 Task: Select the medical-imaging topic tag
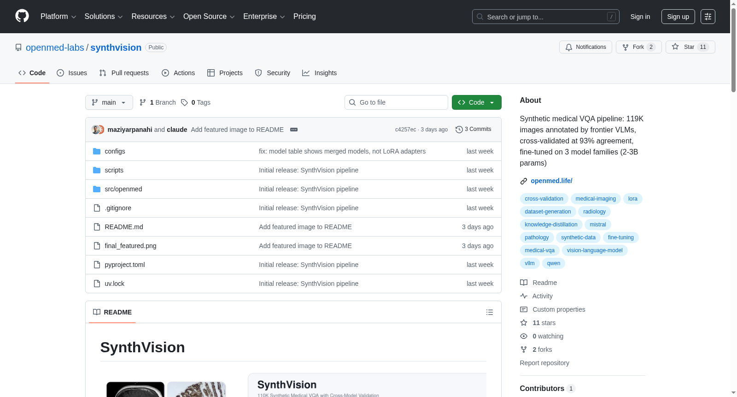click(x=596, y=199)
